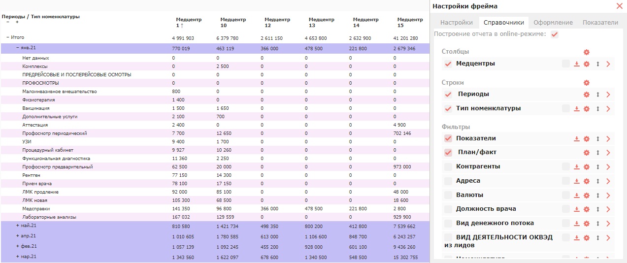Click sort arrows icon for Тип номенклатуры
The width and height of the screenshot is (627, 263).
point(597,109)
